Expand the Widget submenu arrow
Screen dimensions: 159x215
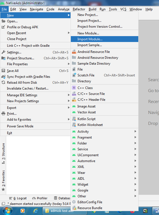click(135, 184)
